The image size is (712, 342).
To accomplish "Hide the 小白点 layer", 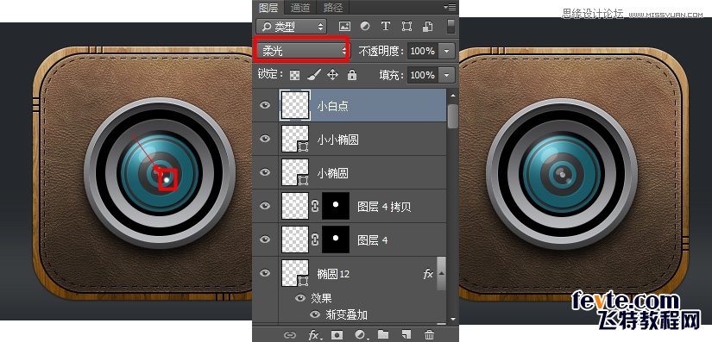I will tap(265, 105).
